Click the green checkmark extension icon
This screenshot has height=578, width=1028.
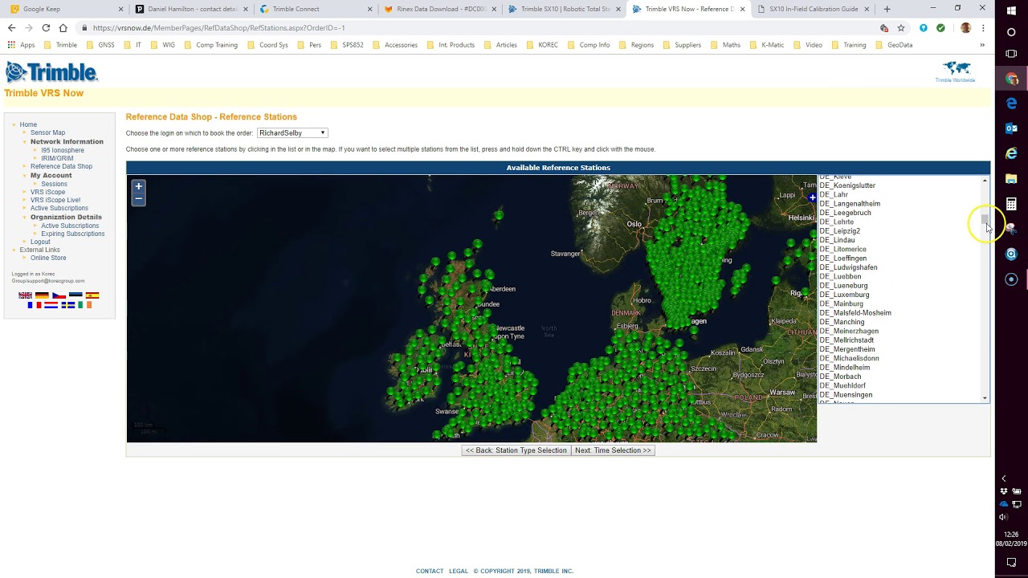pos(940,28)
